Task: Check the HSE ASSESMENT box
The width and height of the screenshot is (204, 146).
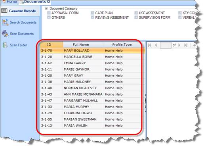Action: point(136,13)
